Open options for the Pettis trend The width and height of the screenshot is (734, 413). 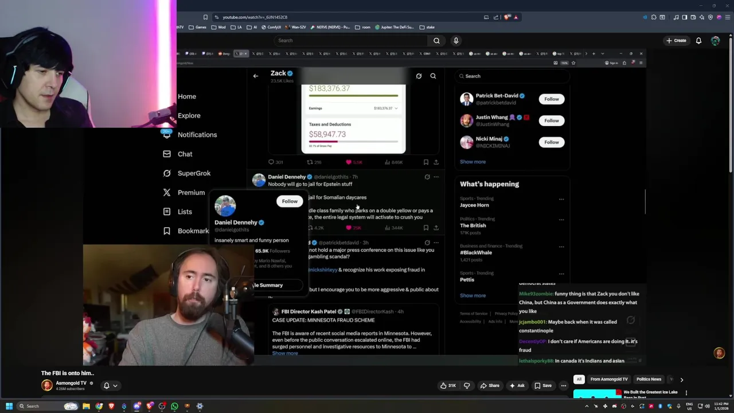[x=561, y=274]
